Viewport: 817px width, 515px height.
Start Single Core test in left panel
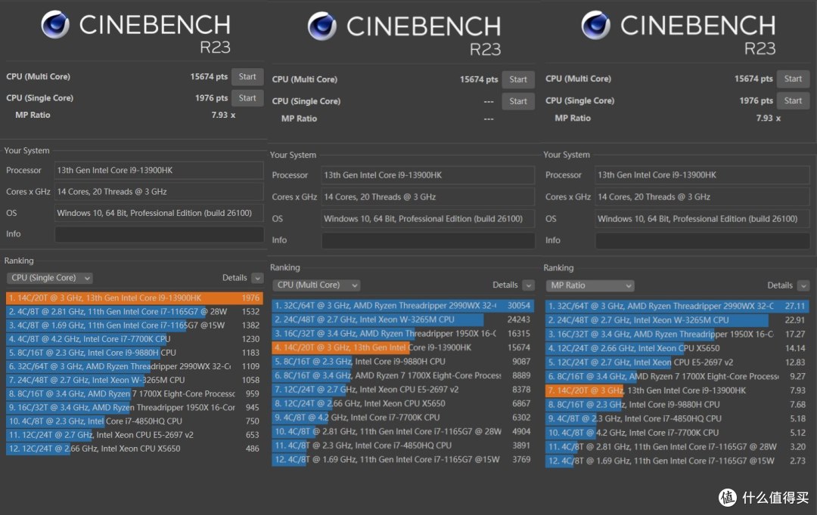coord(247,98)
